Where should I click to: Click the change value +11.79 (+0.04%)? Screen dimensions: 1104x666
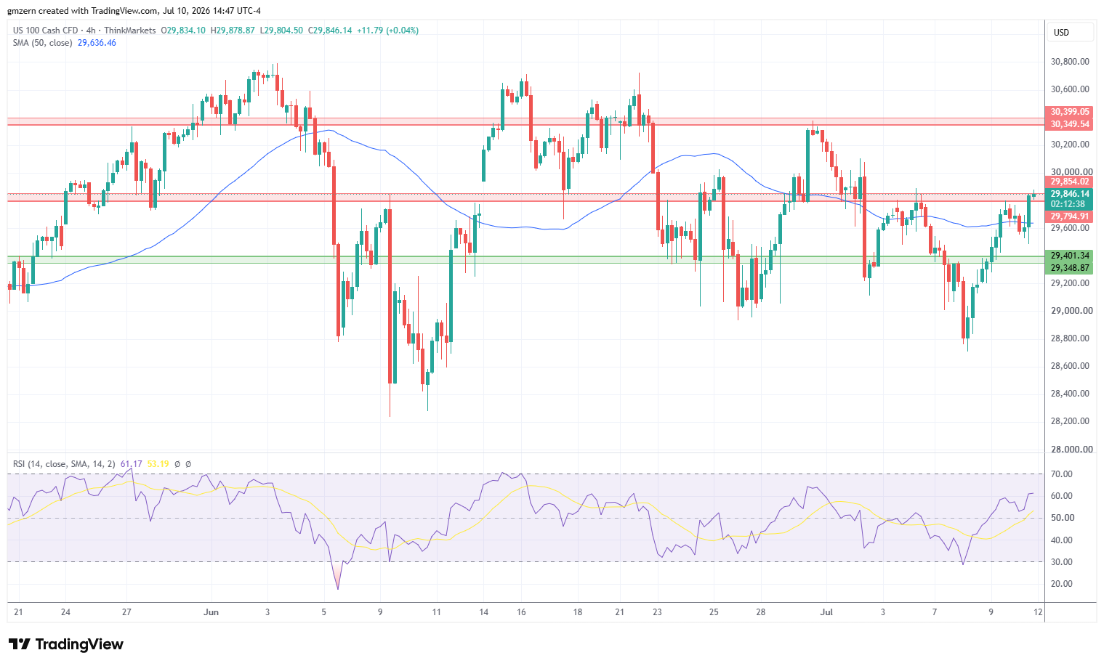click(x=388, y=31)
